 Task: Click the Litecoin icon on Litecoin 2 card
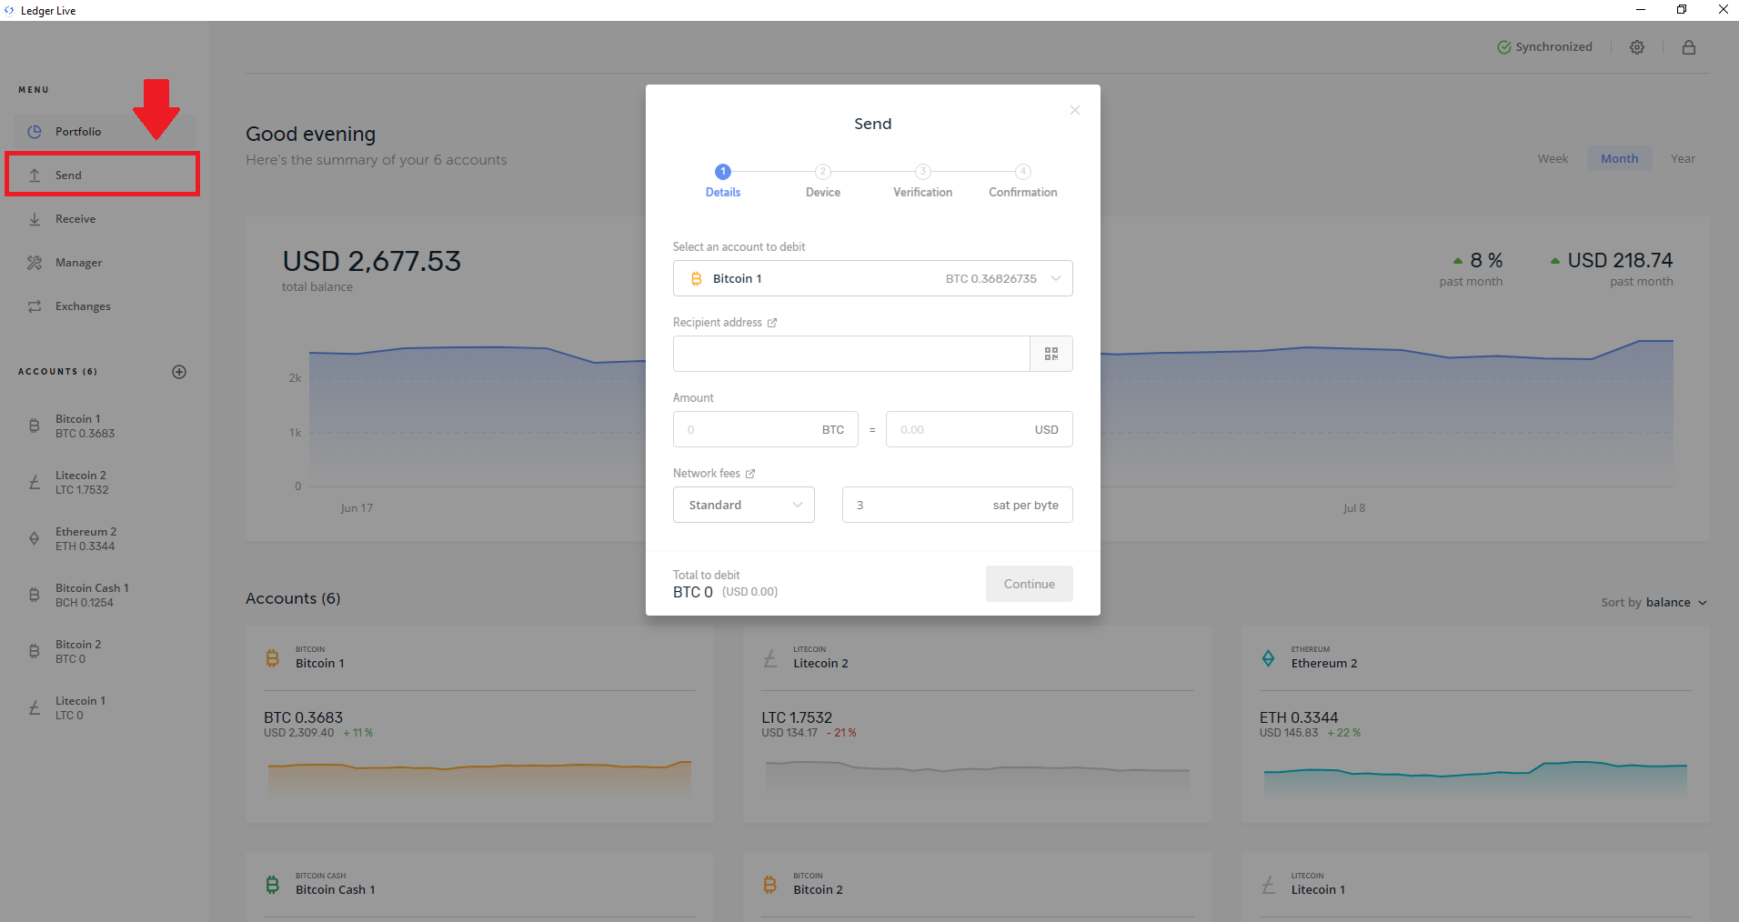tap(770, 658)
